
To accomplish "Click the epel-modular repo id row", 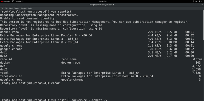I will pos(11,76).
